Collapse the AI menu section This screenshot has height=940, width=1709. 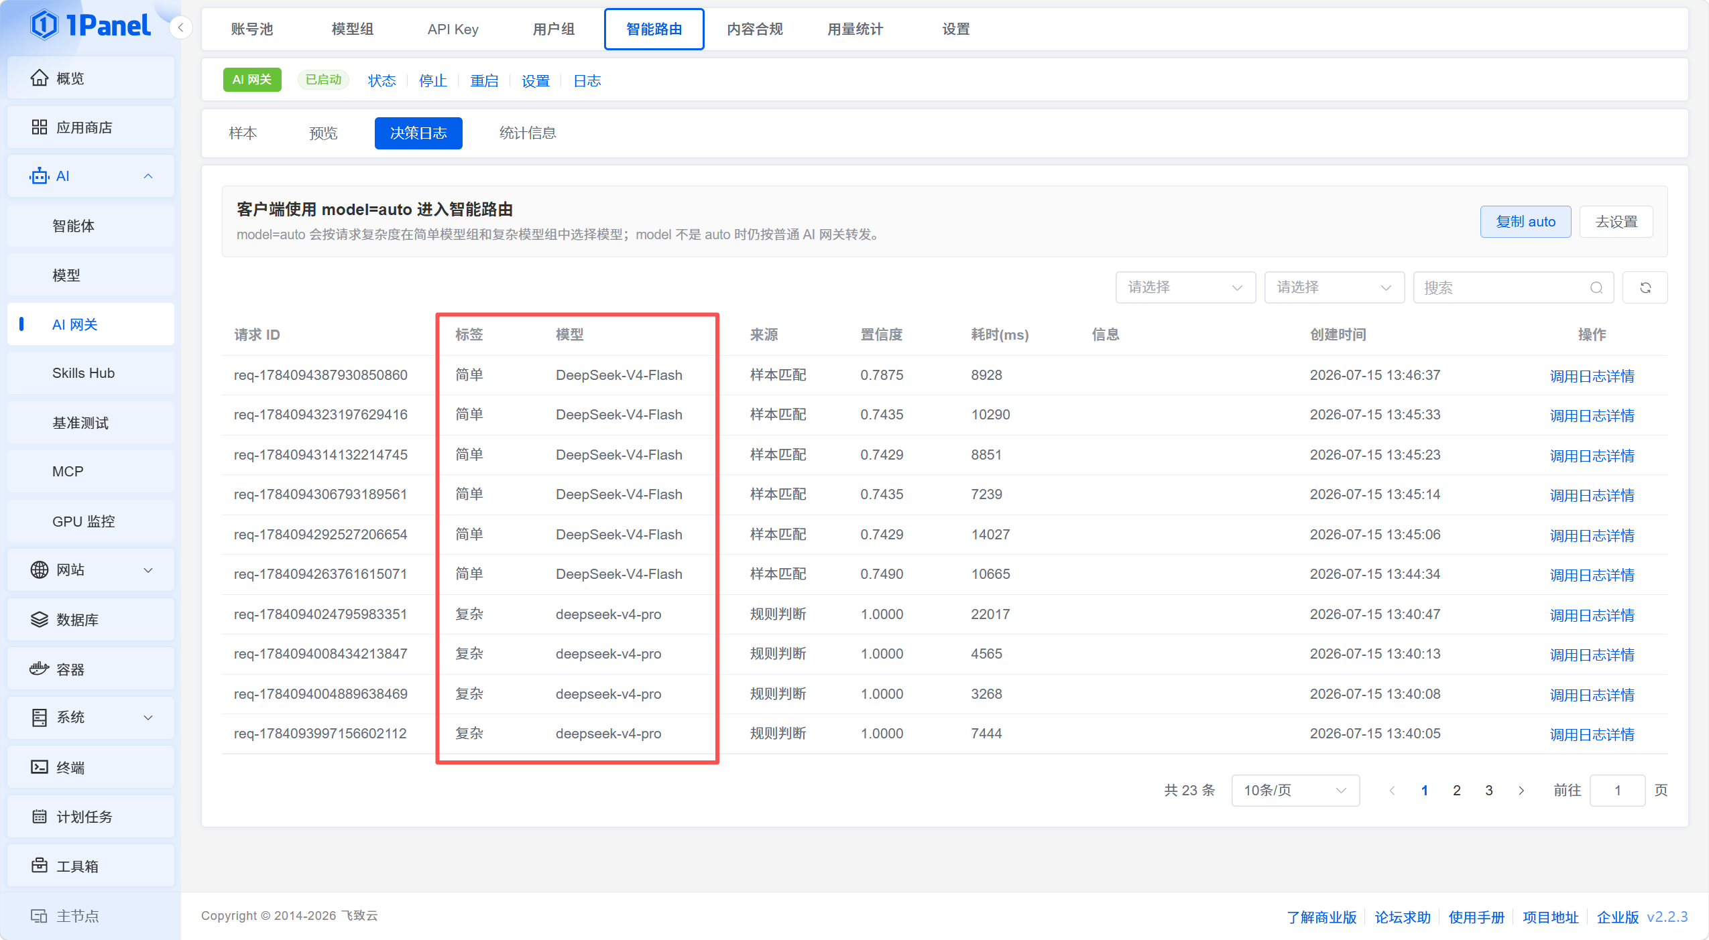[x=148, y=176]
